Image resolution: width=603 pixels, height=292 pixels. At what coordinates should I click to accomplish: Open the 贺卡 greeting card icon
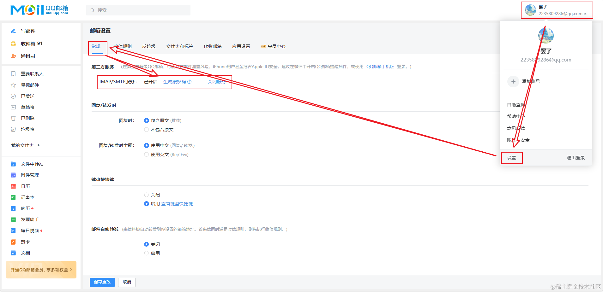point(13,242)
